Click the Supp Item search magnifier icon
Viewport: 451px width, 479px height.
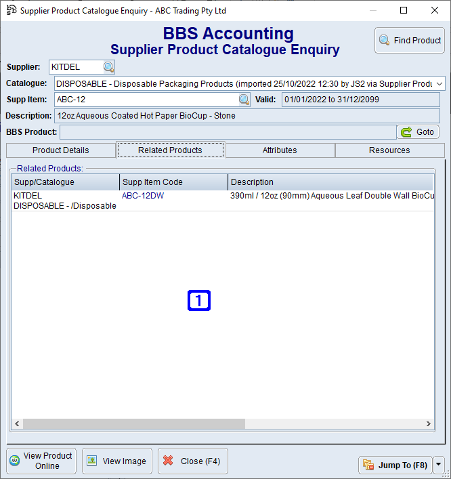point(244,100)
